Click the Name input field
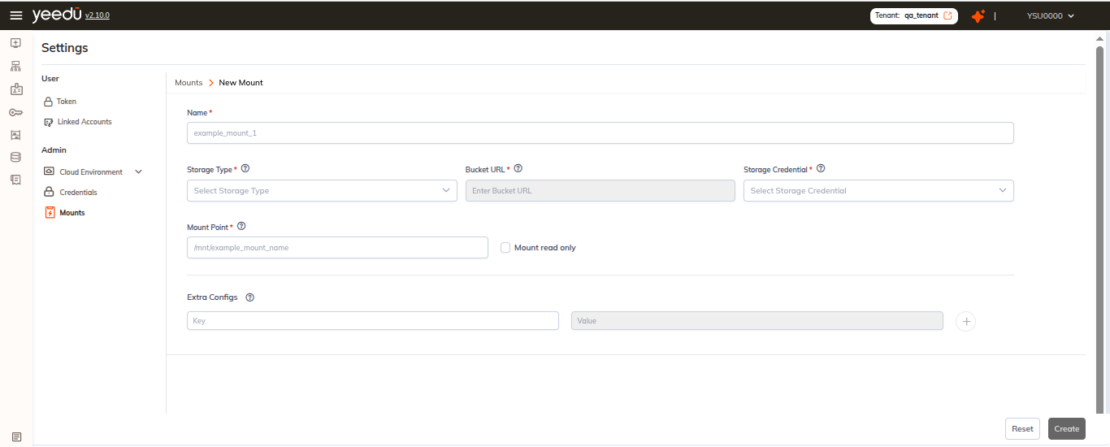 pos(601,132)
